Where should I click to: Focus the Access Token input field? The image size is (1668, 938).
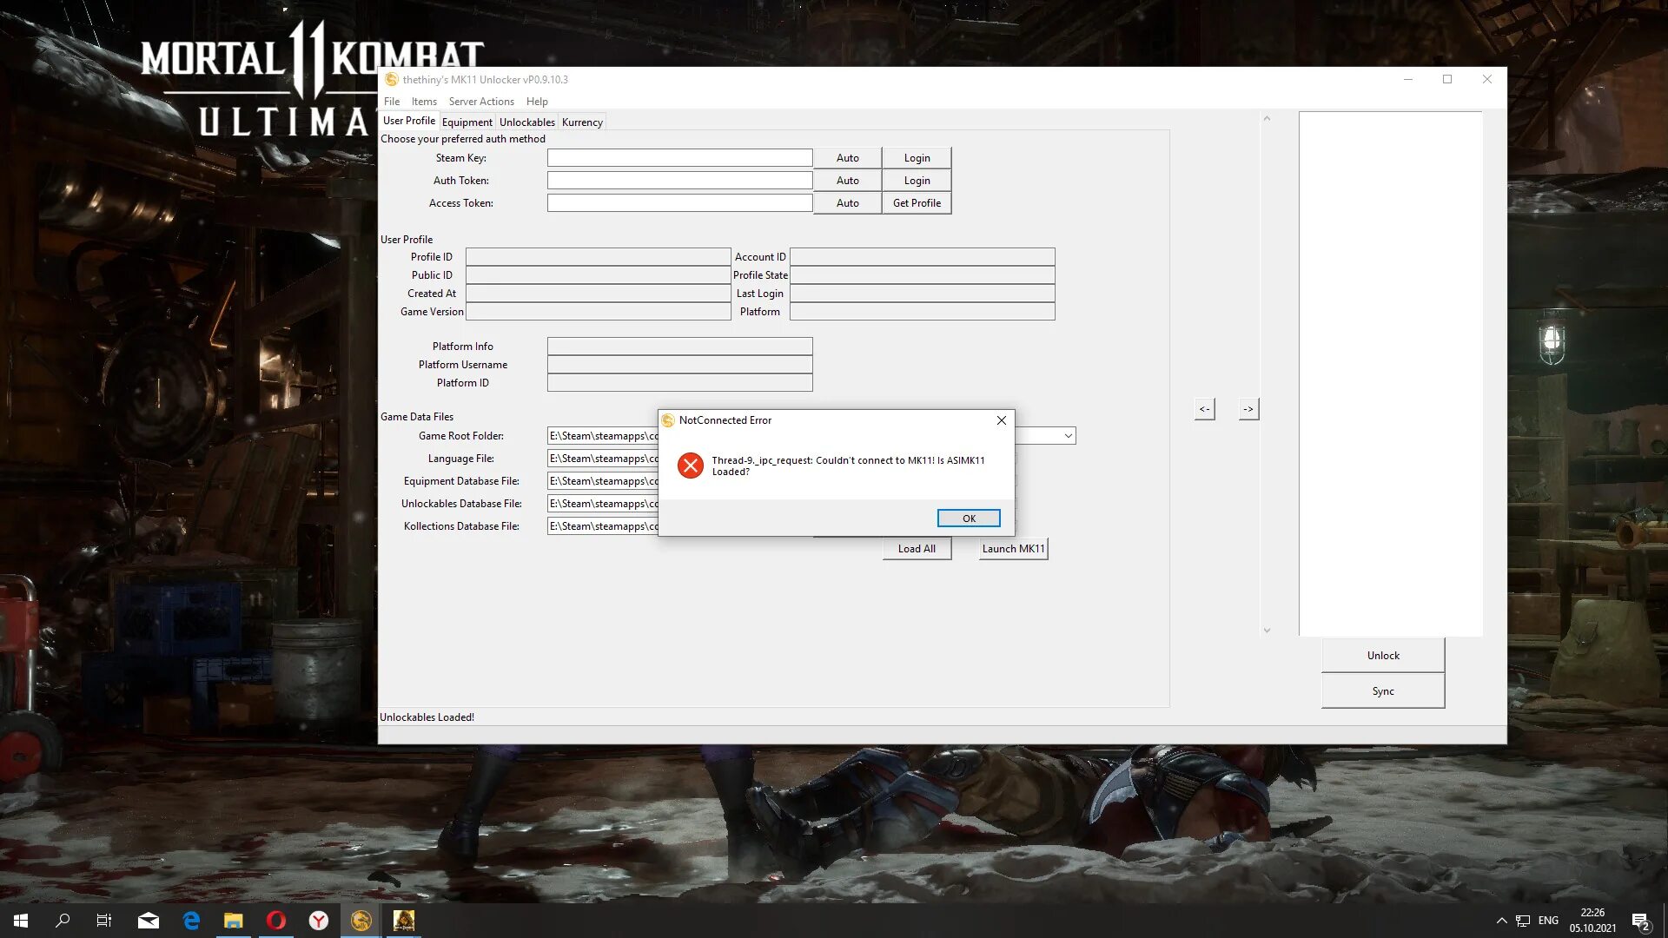[679, 203]
